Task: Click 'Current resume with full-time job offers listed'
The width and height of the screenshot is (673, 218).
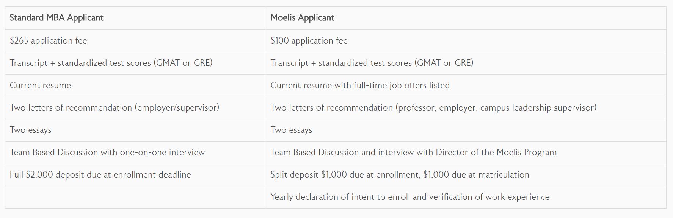Action: (360, 86)
